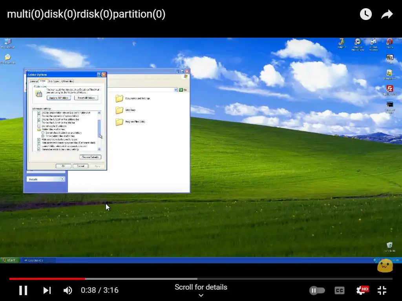The width and height of the screenshot is (402, 301).
Task: Open the desktop icon below My Computer
Action: click(x=8, y=59)
